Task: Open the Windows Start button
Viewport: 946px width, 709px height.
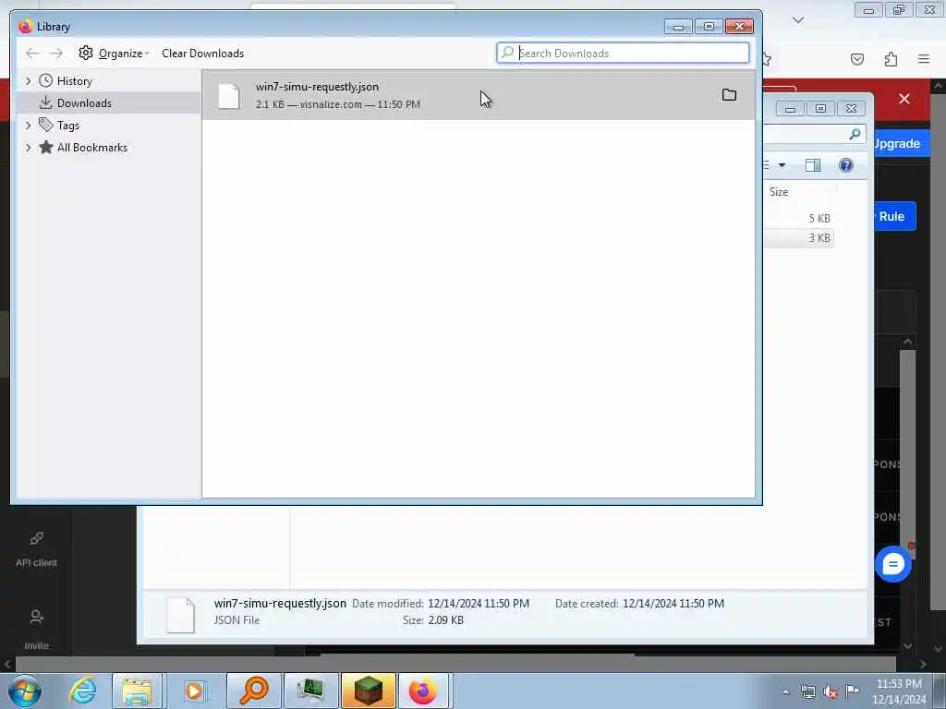Action: [x=25, y=691]
